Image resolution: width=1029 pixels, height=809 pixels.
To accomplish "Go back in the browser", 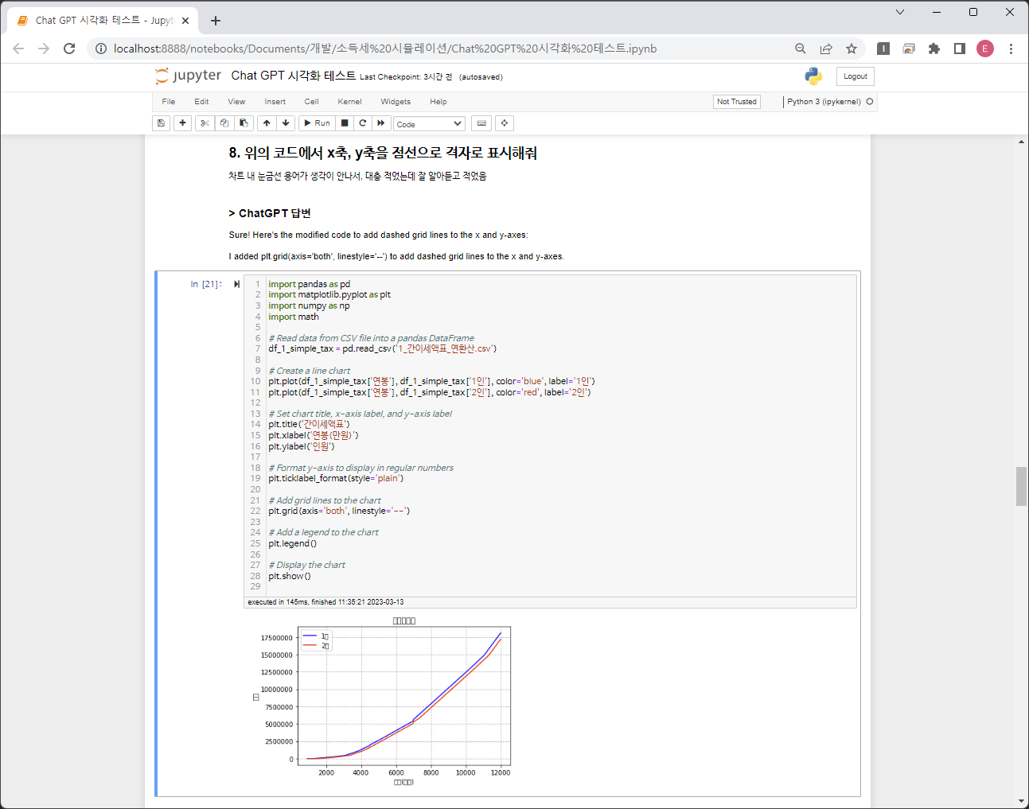I will coord(18,49).
